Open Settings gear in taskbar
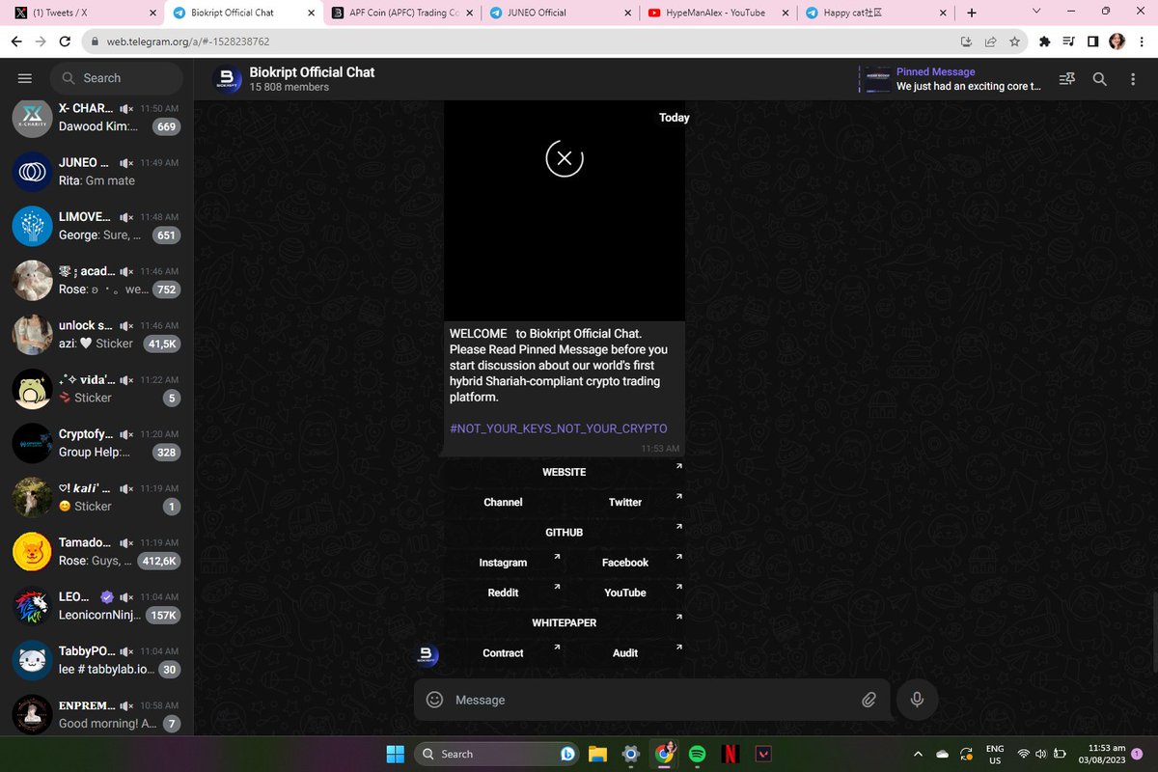 pos(630,754)
